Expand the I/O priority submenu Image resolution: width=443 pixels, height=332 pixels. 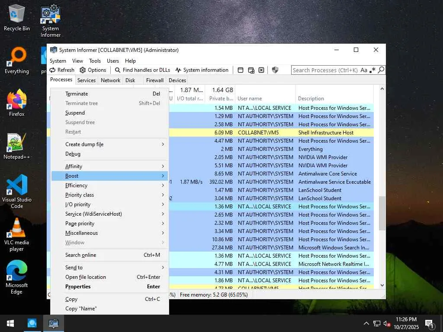[x=109, y=204]
